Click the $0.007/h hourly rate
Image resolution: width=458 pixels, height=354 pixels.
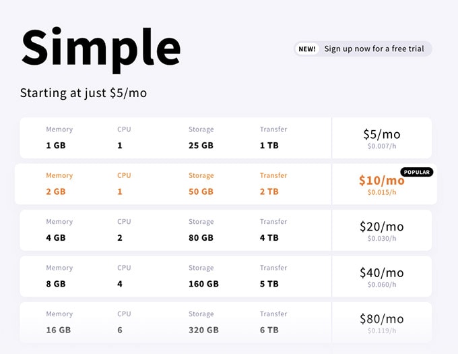point(382,146)
